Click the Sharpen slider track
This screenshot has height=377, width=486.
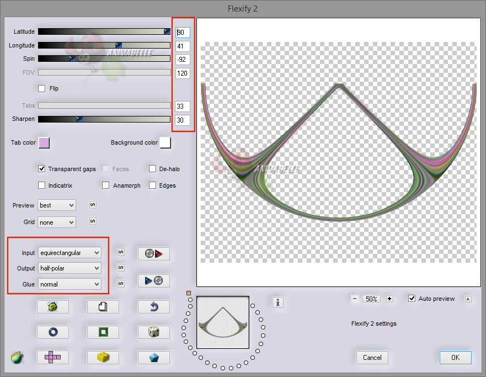pos(104,119)
